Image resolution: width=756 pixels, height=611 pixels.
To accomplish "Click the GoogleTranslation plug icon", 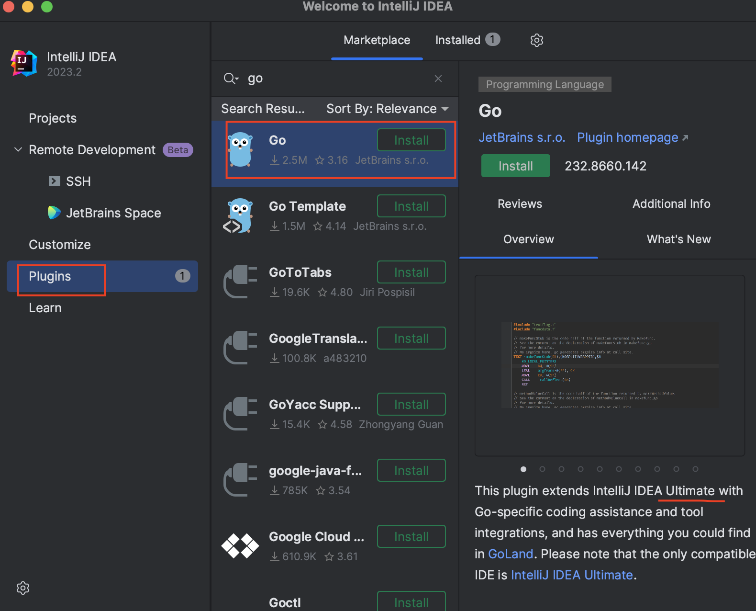I will pyautogui.click(x=240, y=348).
